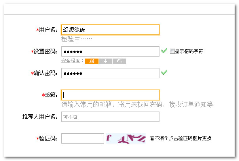Click the 强 password strength segment
Image resolution: width=239 pixels, height=161 pixels.
tap(119, 61)
